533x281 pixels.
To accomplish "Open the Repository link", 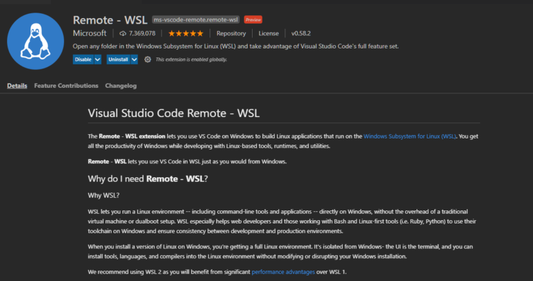I will point(231,33).
